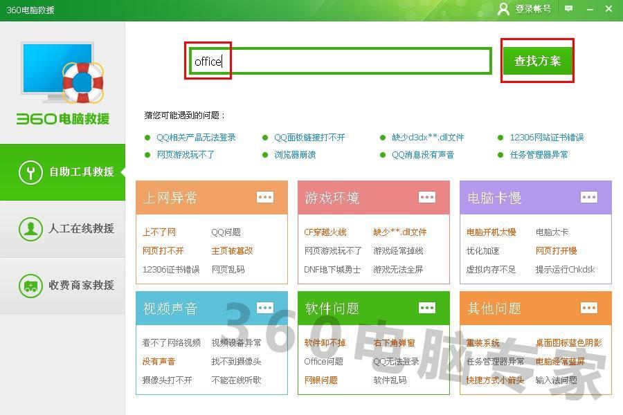Viewport: 623px width, 415px height.
Task: Select 电脑太卡 item
Action: click(552, 232)
